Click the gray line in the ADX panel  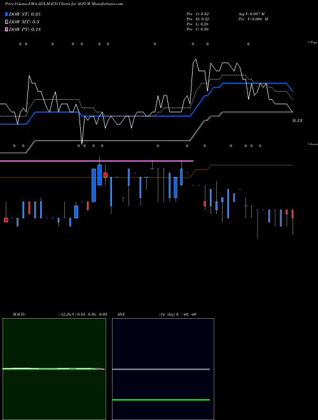pos(161,369)
